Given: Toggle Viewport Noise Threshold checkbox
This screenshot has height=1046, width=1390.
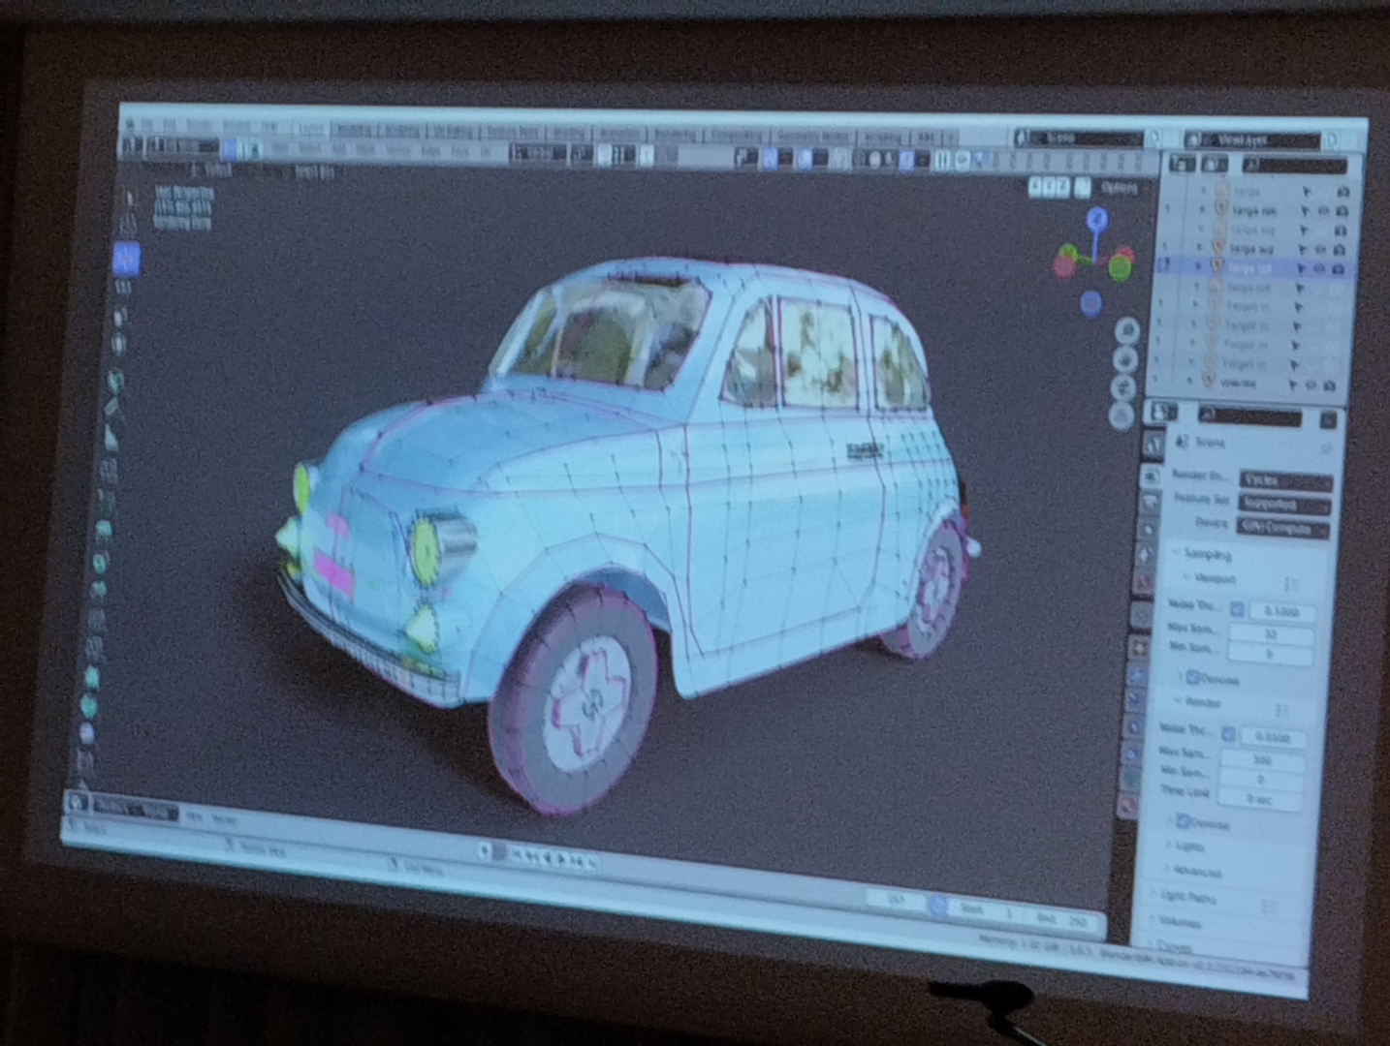Looking at the screenshot, I should (x=1237, y=609).
